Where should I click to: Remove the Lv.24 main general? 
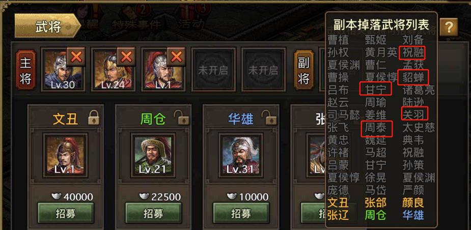pos(126,56)
